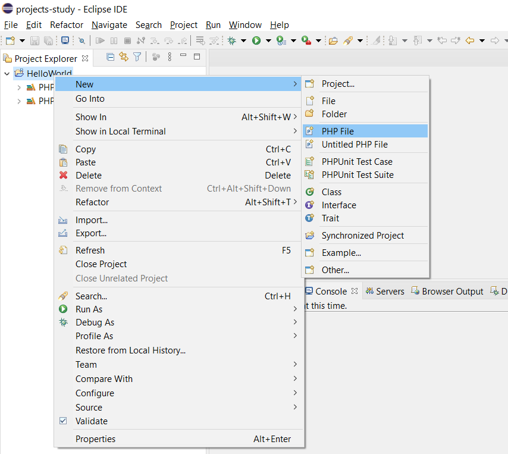
Task: Open the Search menu in menu bar
Action: point(148,25)
